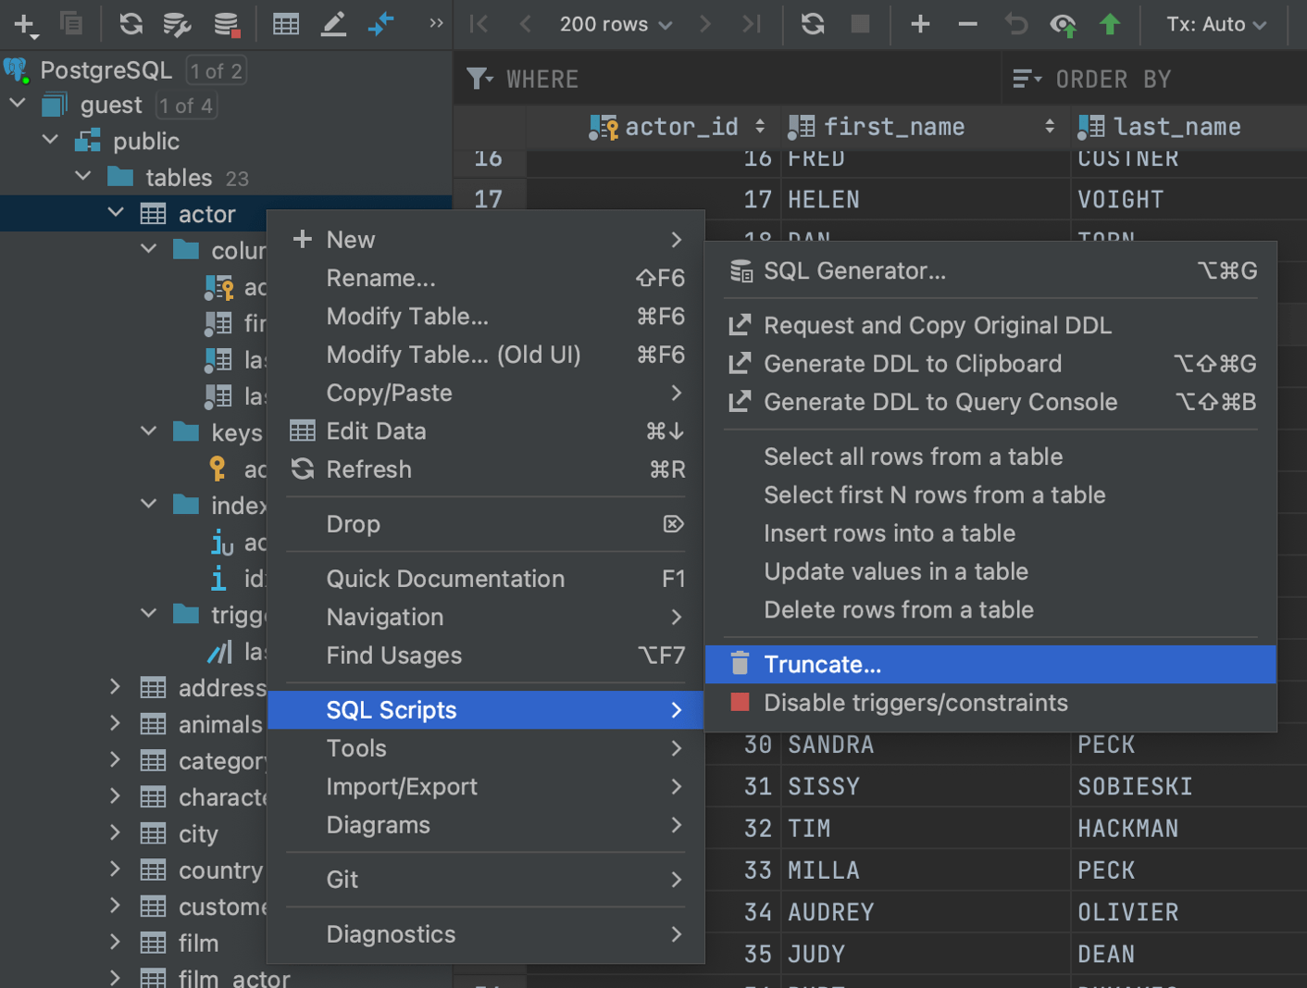Screen dimensions: 1307x988
Task: Revert unsubmitted changes
Action: click(1015, 24)
